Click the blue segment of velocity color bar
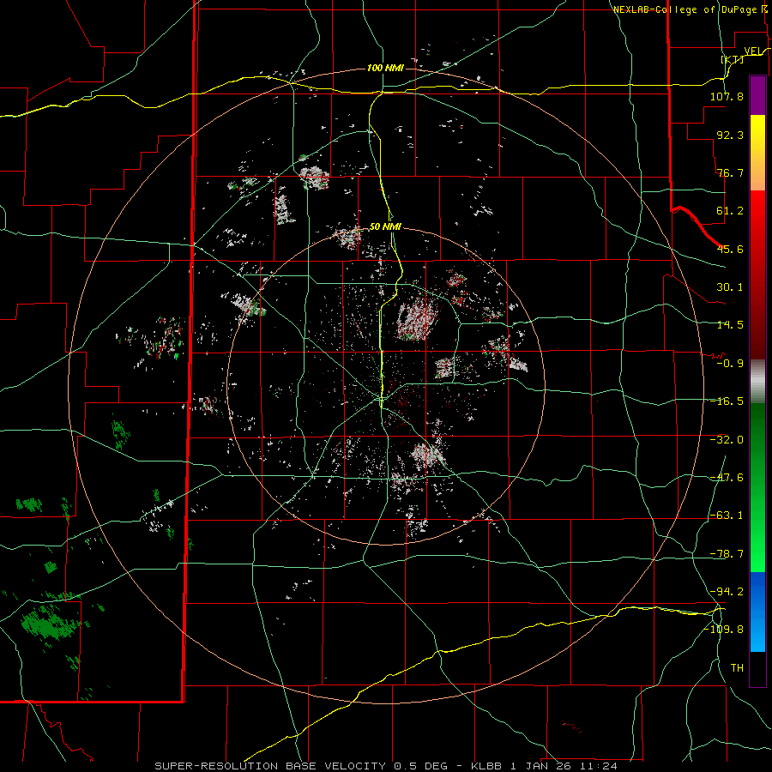 757,612
